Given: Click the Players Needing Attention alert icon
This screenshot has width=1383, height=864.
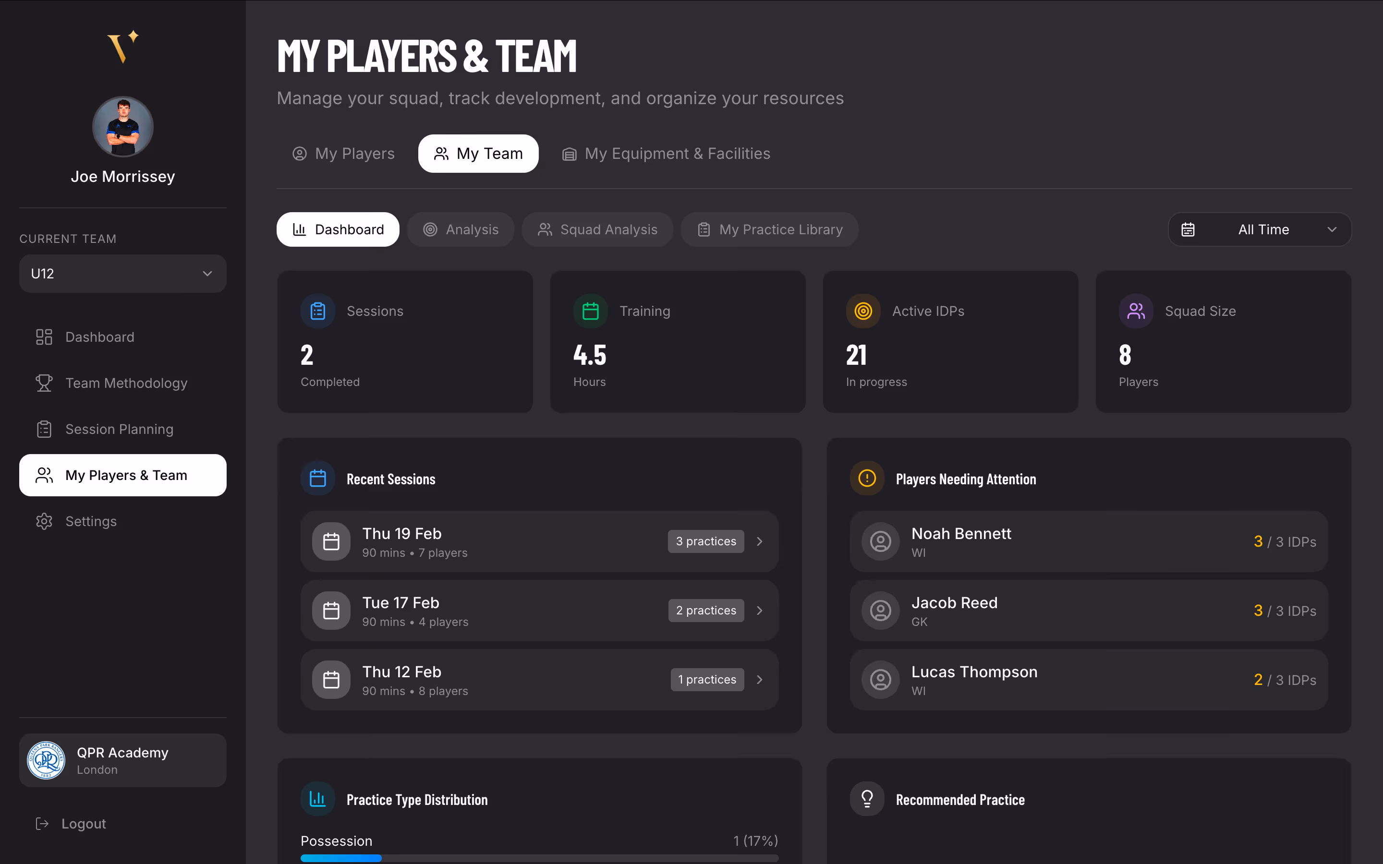Looking at the screenshot, I should tap(867, 478).
